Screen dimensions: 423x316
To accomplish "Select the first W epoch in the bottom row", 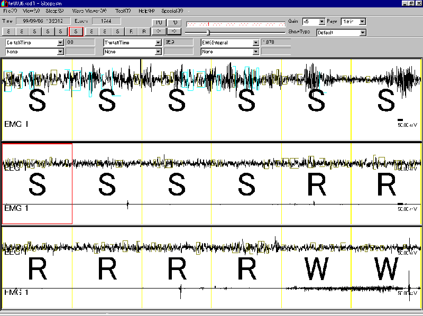I will (x=316, y=268).
